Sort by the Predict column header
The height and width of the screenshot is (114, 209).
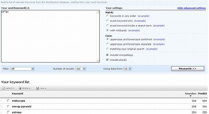[202, 94]
